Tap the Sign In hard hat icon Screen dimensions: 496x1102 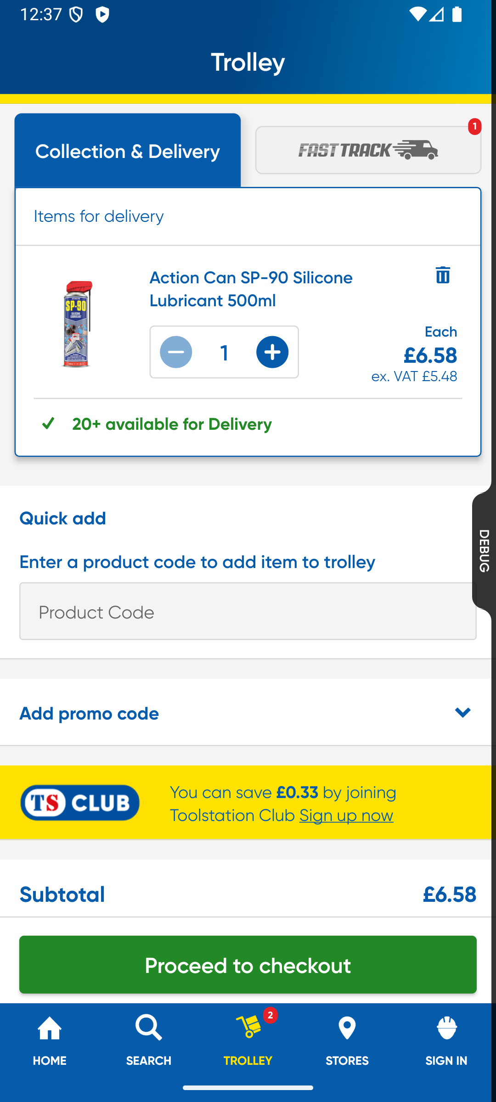pos(446,1029)
